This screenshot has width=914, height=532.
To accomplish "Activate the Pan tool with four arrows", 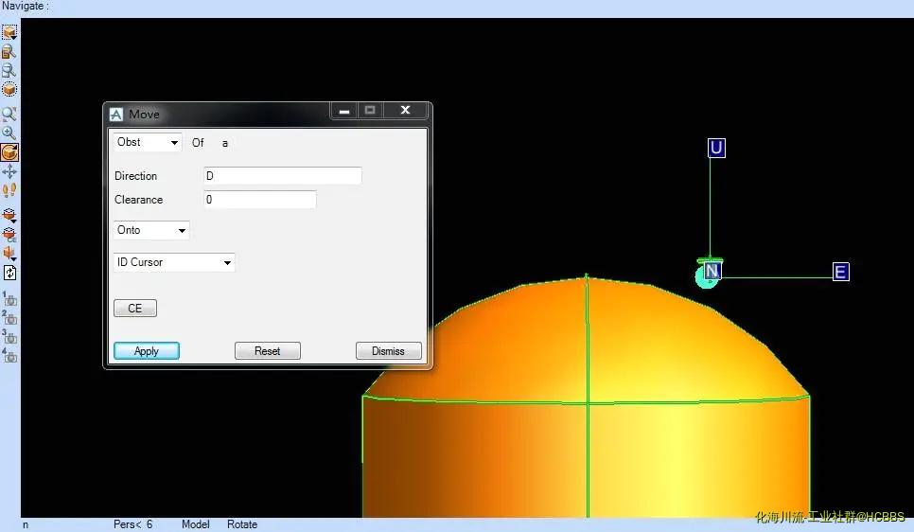I will 9,171.
